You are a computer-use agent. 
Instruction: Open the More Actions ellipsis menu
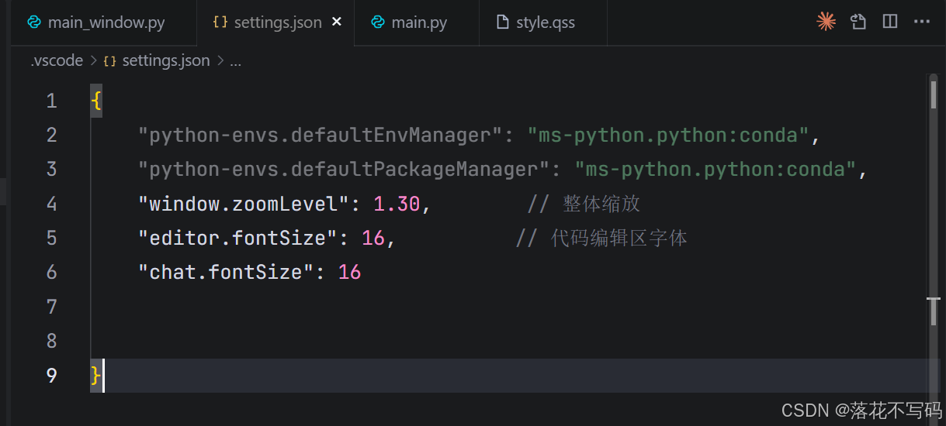click(922, 22)
